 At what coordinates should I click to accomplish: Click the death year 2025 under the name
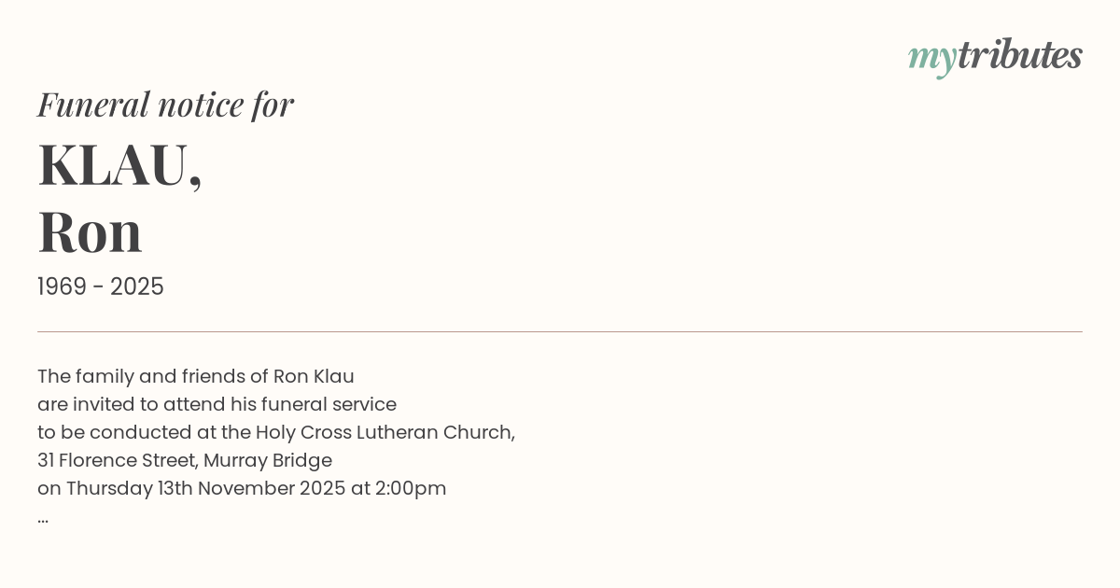coord(137,287)
